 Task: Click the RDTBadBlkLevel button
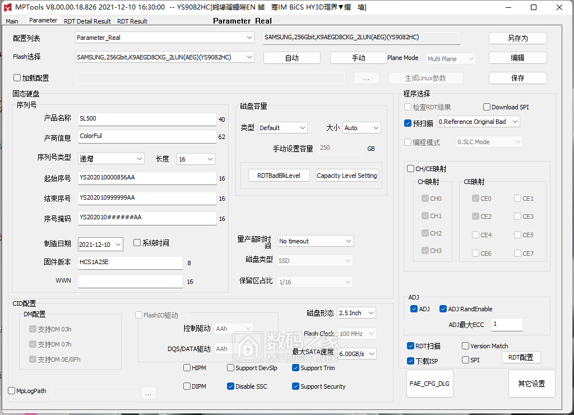pos(279,176)
